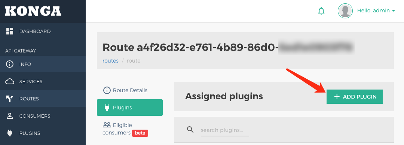Click the Services cloud icon
This screenshot has width=404, height=145.
pos(10,82)
